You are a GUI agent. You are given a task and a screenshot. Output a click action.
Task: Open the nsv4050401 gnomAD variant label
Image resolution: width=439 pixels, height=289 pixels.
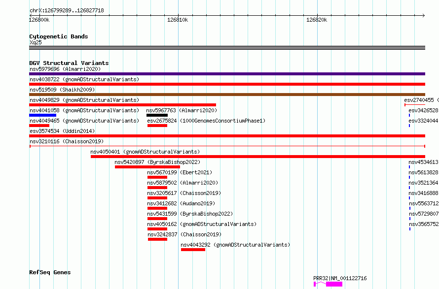click(x=145, y=152)
